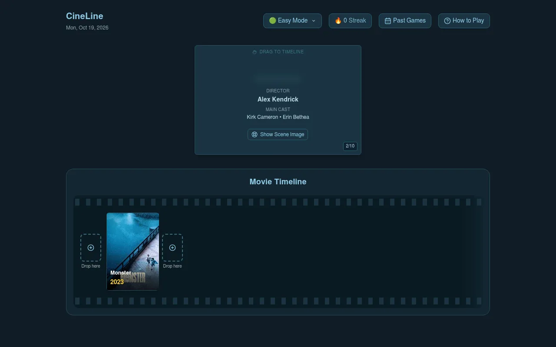Click the plus icon before Monster poster
Screen dimensions: 556x347
pyautogui.click(x=91, y=248)
